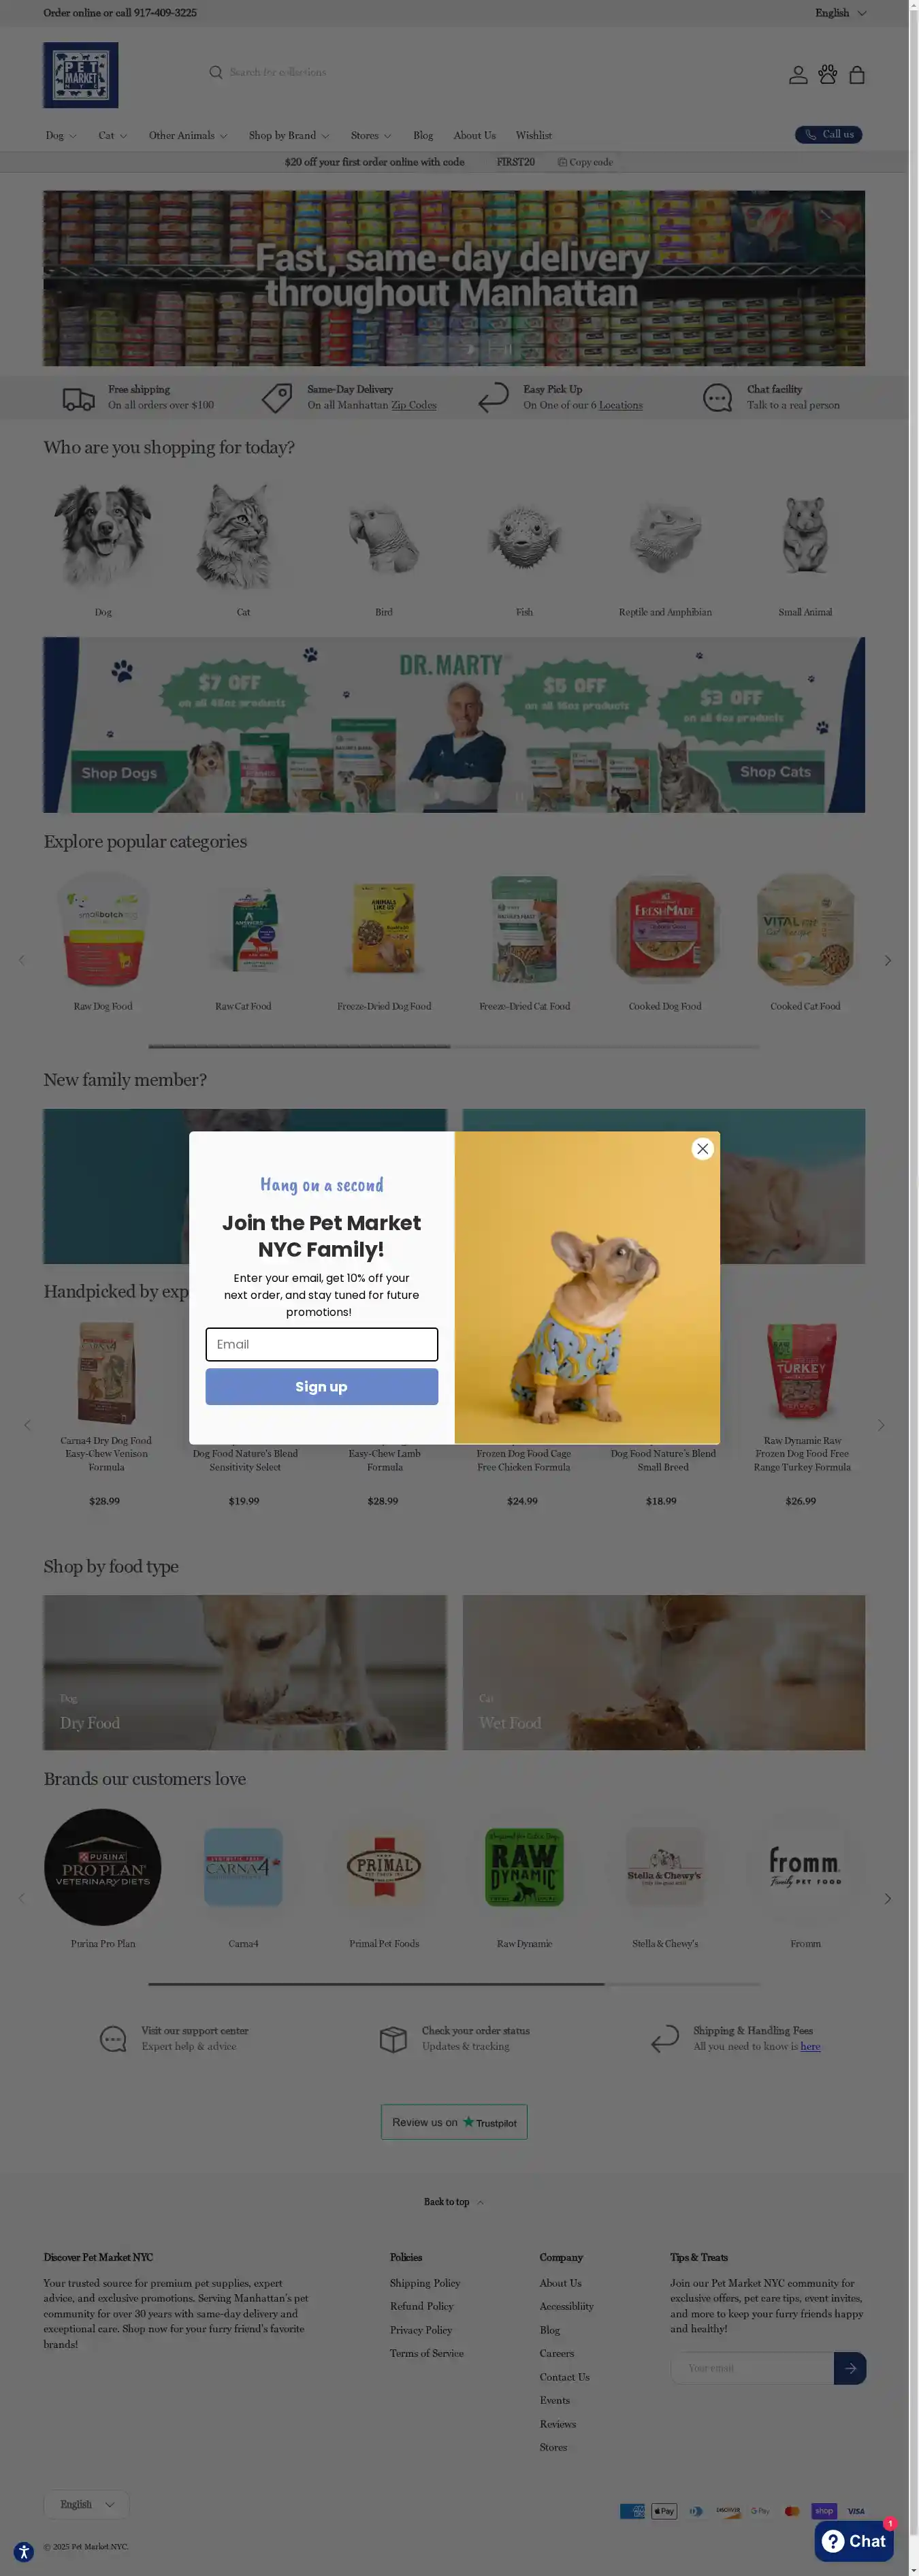Open the Review us on Trustpilot link
This screenshot has height=2576, width=919.
pos(454,2122)
